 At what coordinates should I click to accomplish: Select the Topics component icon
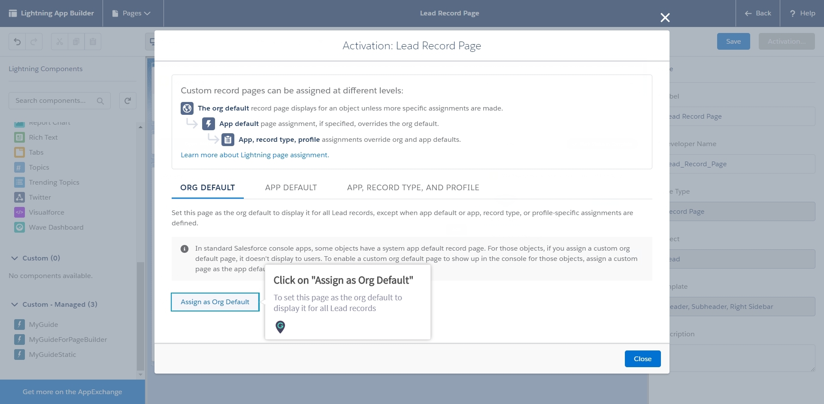tap(19, 167)
